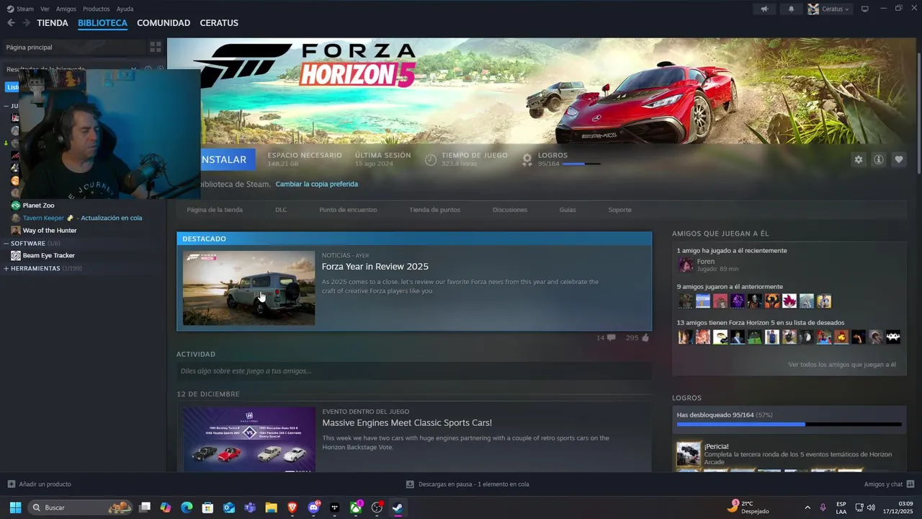This screenshot has height=519, width=922.
Task: Open Massive Engines Meet Classic Sports Cars article
Action: click(407, 423)
